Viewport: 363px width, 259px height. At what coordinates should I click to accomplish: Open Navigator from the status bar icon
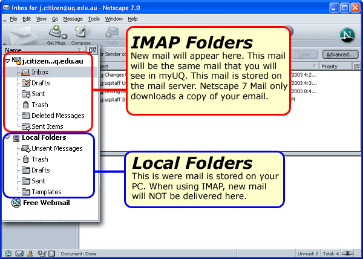8,252
